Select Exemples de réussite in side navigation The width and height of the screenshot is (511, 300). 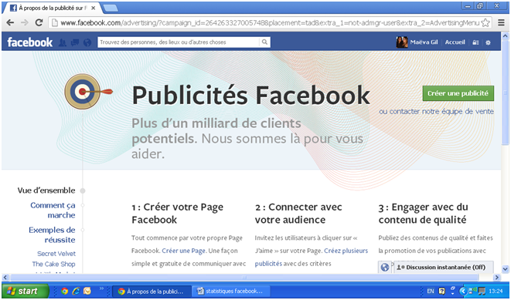tap(52, 235)
